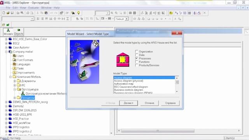Click the green folder icon below the toolbars
The height and width of the screenshot is (140, 249).
click(8, 25)
